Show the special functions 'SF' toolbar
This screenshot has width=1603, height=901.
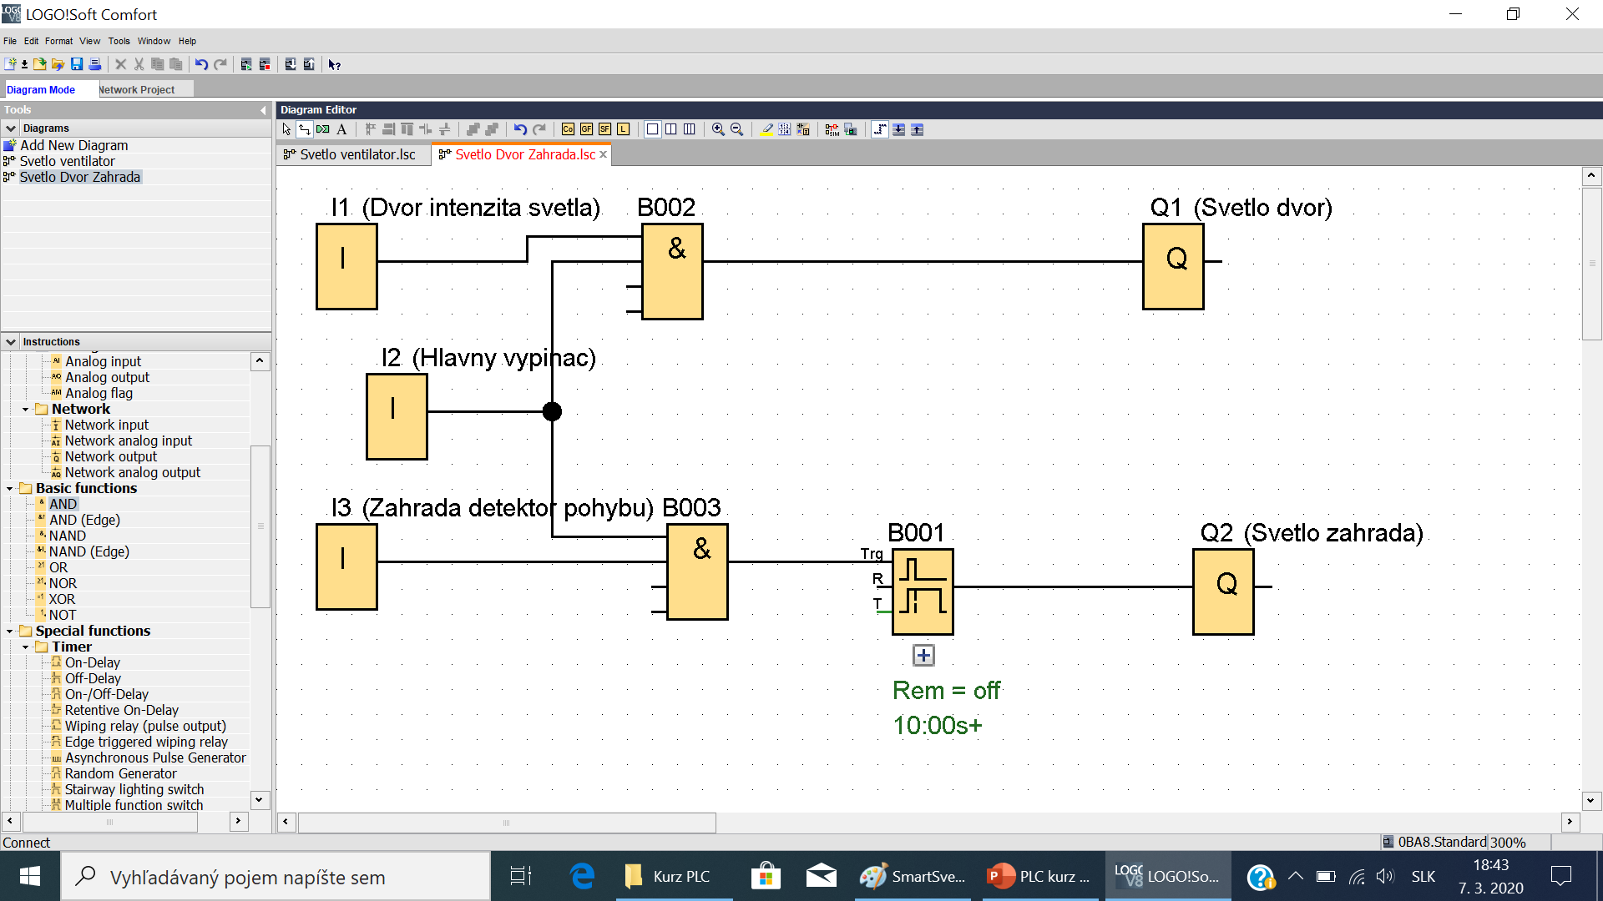coord(604,129)
